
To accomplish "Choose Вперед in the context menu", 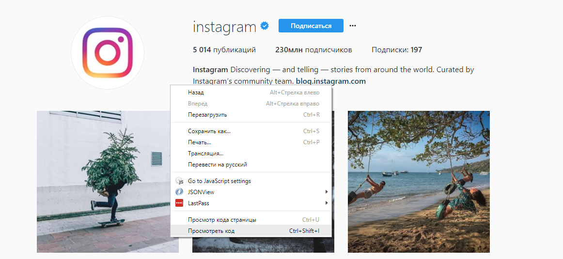I will [x=251, y=104].
